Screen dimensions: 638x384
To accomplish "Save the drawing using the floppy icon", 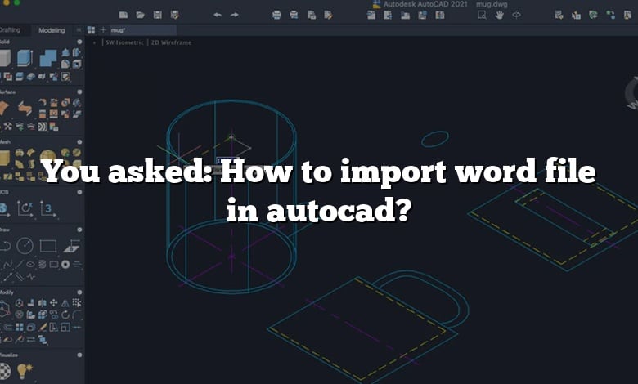I will coord(158,15).
